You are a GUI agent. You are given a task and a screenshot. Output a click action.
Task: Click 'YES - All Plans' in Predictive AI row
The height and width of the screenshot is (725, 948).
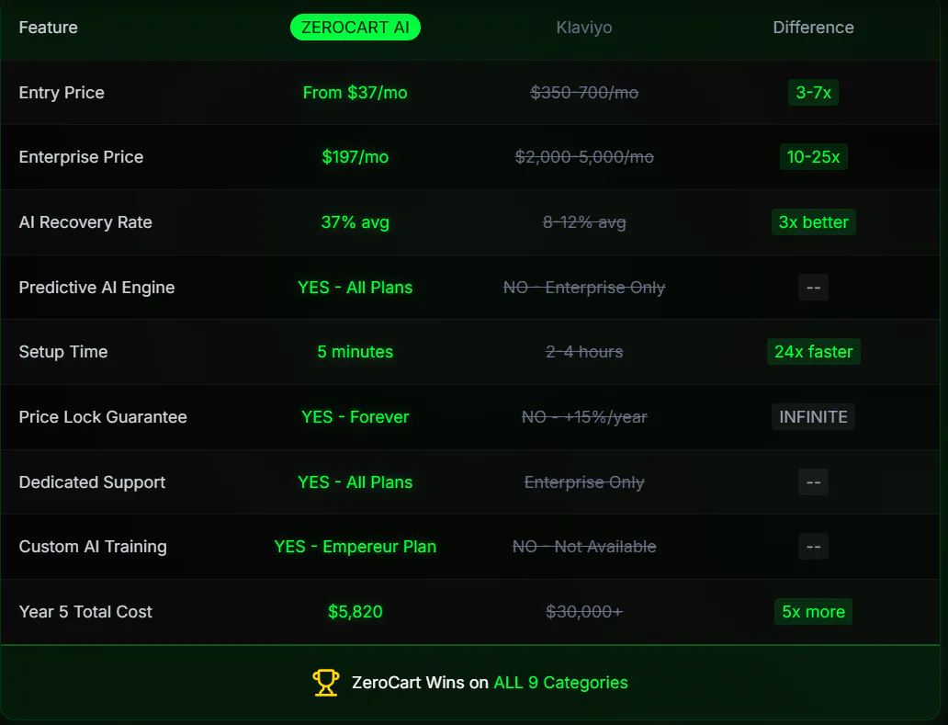(x=355, y=288)
